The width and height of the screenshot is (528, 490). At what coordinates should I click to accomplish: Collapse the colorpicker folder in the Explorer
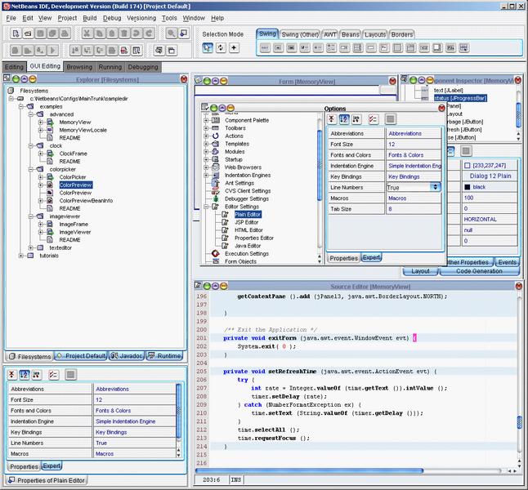pos(31,169)
